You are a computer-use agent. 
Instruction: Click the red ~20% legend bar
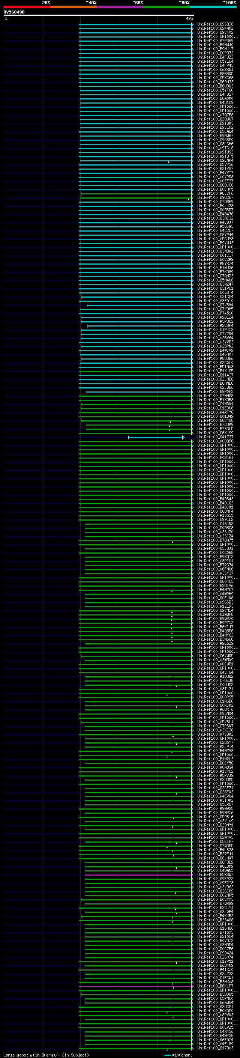point(27,7)
